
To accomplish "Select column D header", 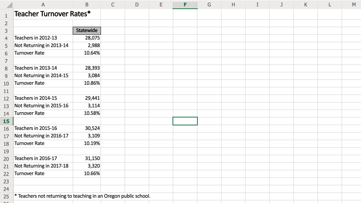I will [x=137, y=5].
